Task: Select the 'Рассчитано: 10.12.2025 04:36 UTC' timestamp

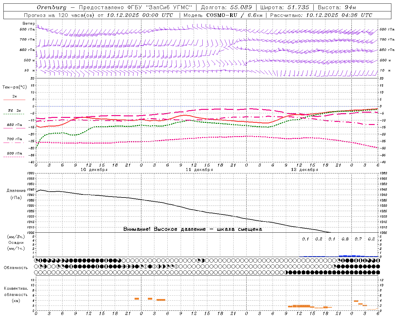Action: [321, 15]
